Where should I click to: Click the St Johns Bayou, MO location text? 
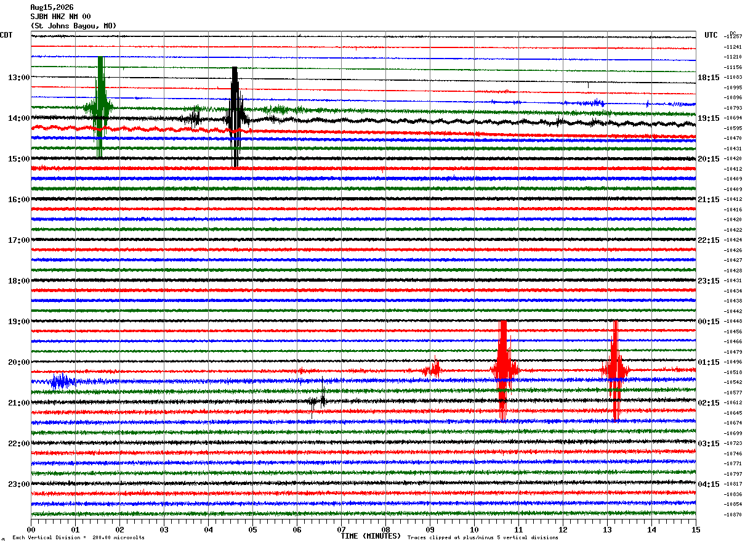tap(73, 26)
